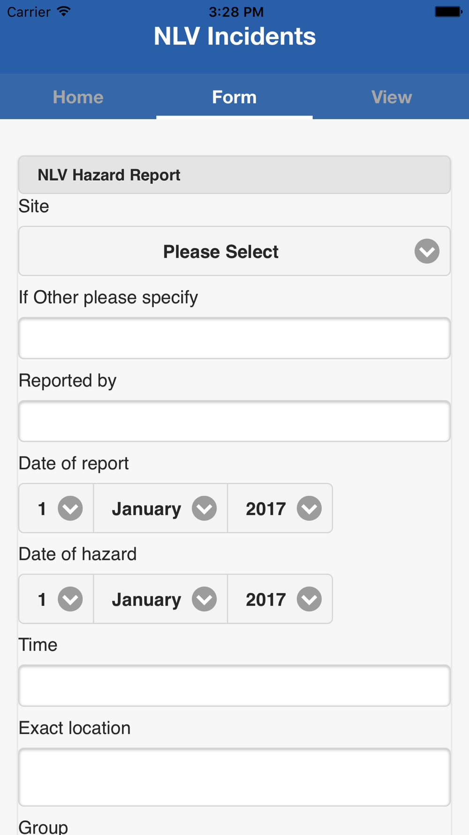Tap the chevron beside Date of hazard 2017

(x=309, y=599)
